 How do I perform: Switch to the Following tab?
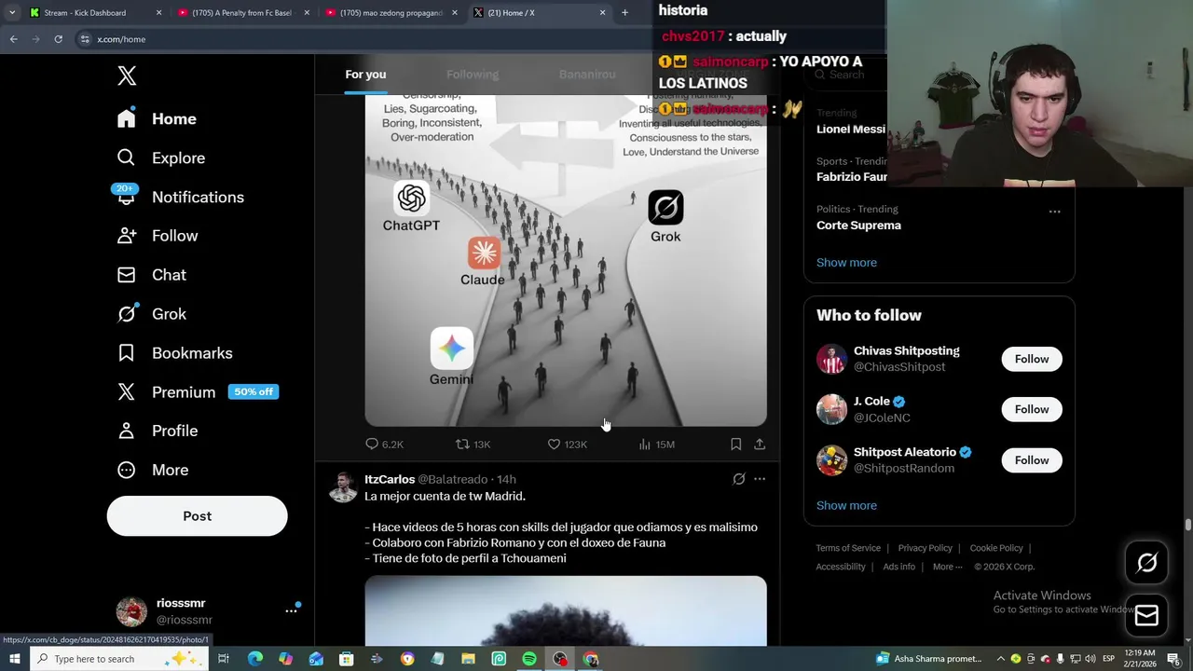pos(473,75)
